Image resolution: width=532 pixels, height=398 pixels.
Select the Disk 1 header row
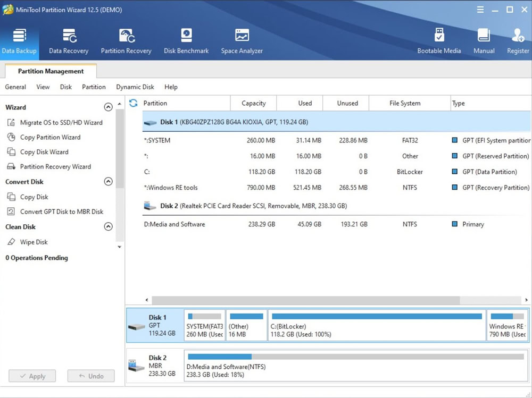(337, 122)
